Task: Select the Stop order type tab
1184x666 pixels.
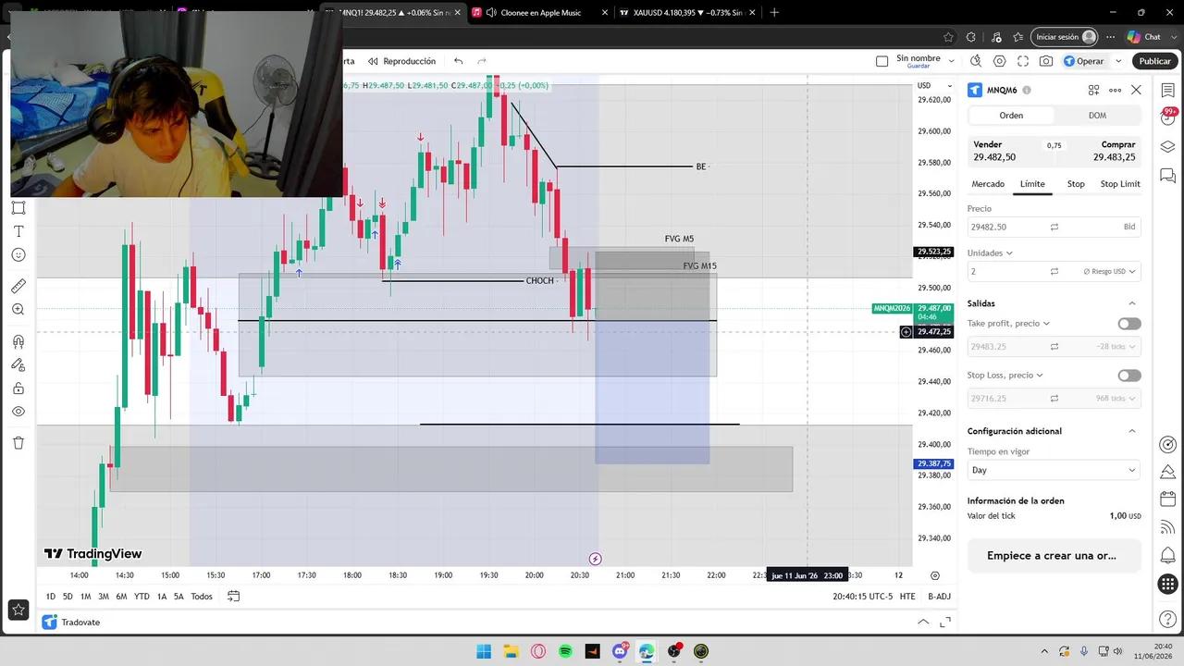Action: [x=1076, y=184]
